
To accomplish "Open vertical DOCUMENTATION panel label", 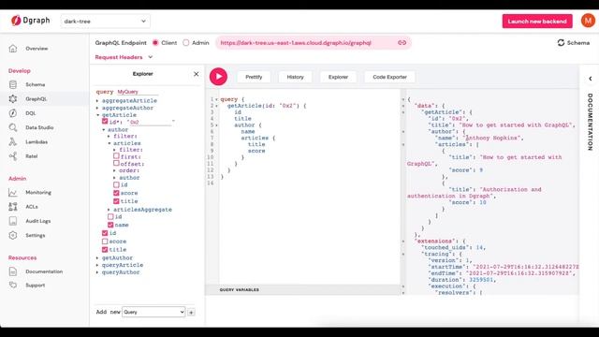I will pyautogui.click(x=591, y=122).
